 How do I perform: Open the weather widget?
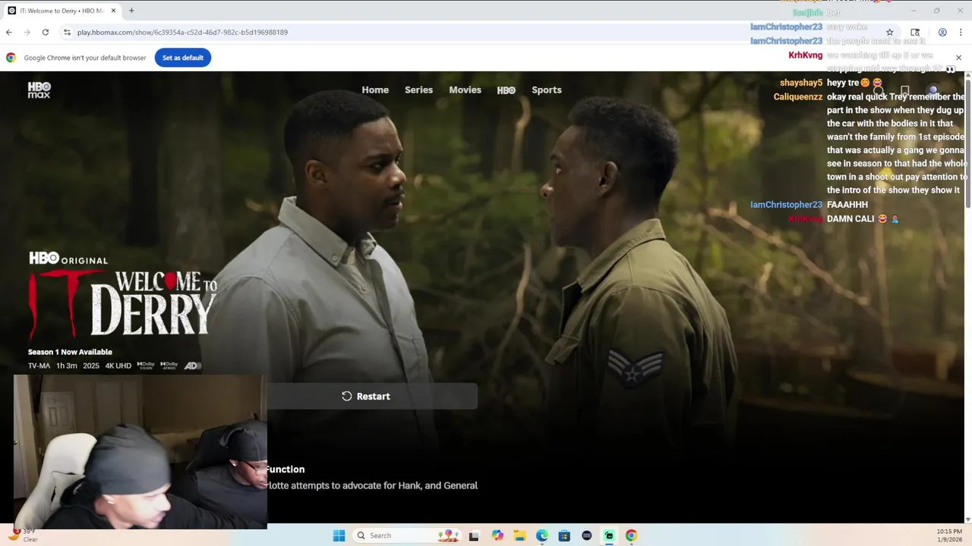[x=23, y=535]
